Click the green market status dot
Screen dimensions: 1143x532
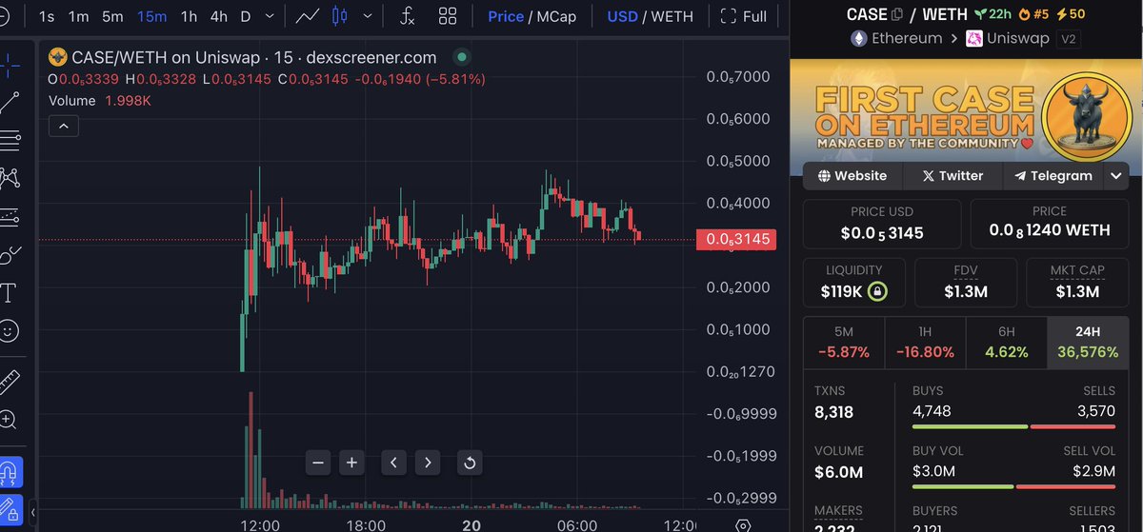tap(461, 57)
